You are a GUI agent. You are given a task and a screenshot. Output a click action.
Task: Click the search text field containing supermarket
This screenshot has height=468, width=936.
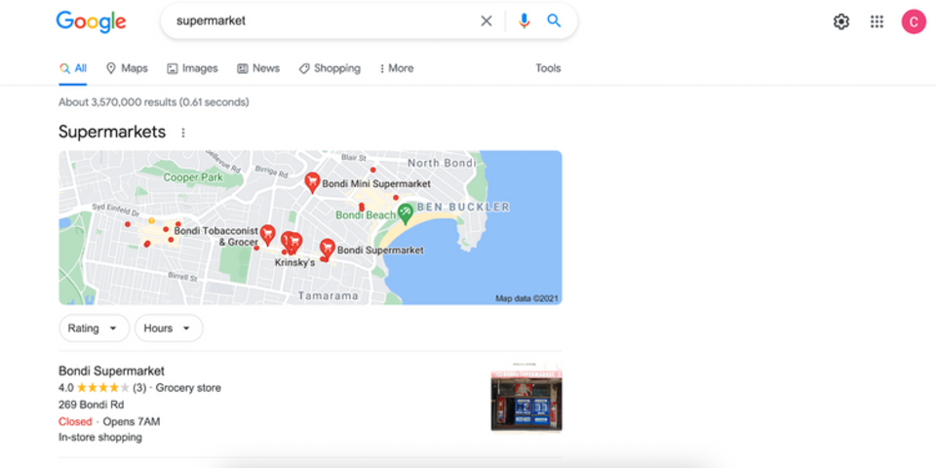(323, 20)
